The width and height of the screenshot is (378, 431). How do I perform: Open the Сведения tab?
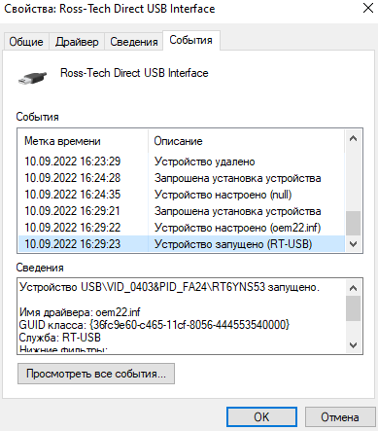(134, 42)
